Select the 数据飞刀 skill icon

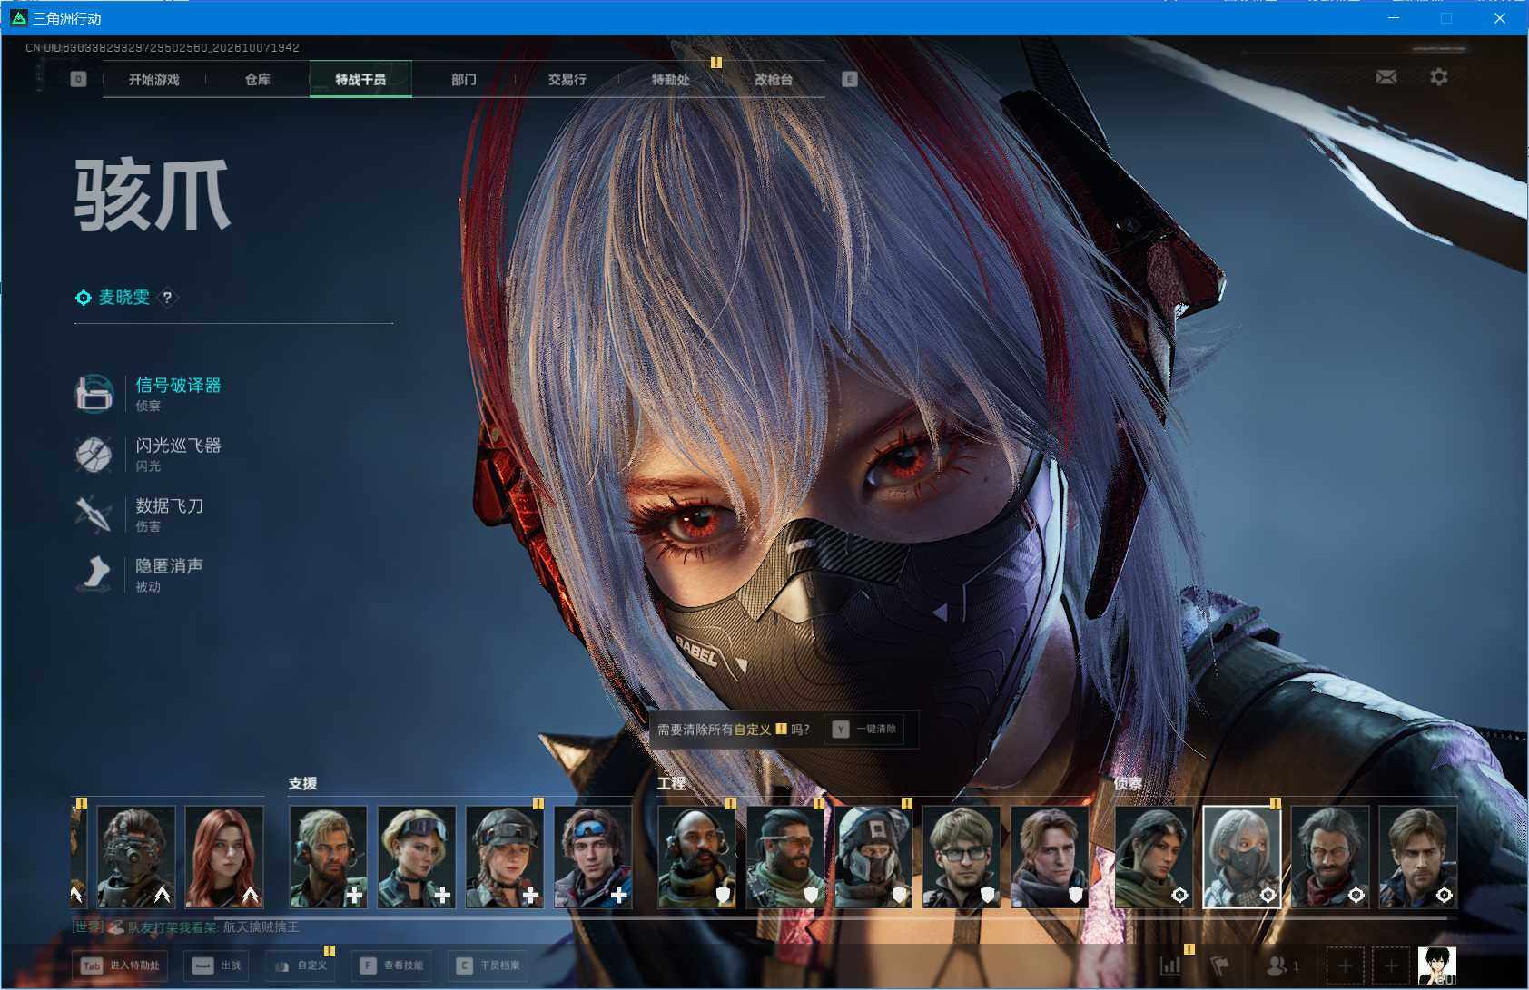pos(94,514)
